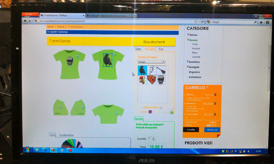Delete the first cart item trash icon
274x164 pixels.
point(215,95)
